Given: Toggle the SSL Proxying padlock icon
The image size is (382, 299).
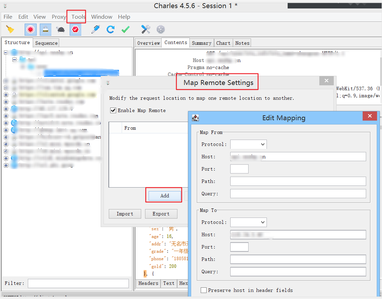Looking at the screenshot, I should (45, 30).
